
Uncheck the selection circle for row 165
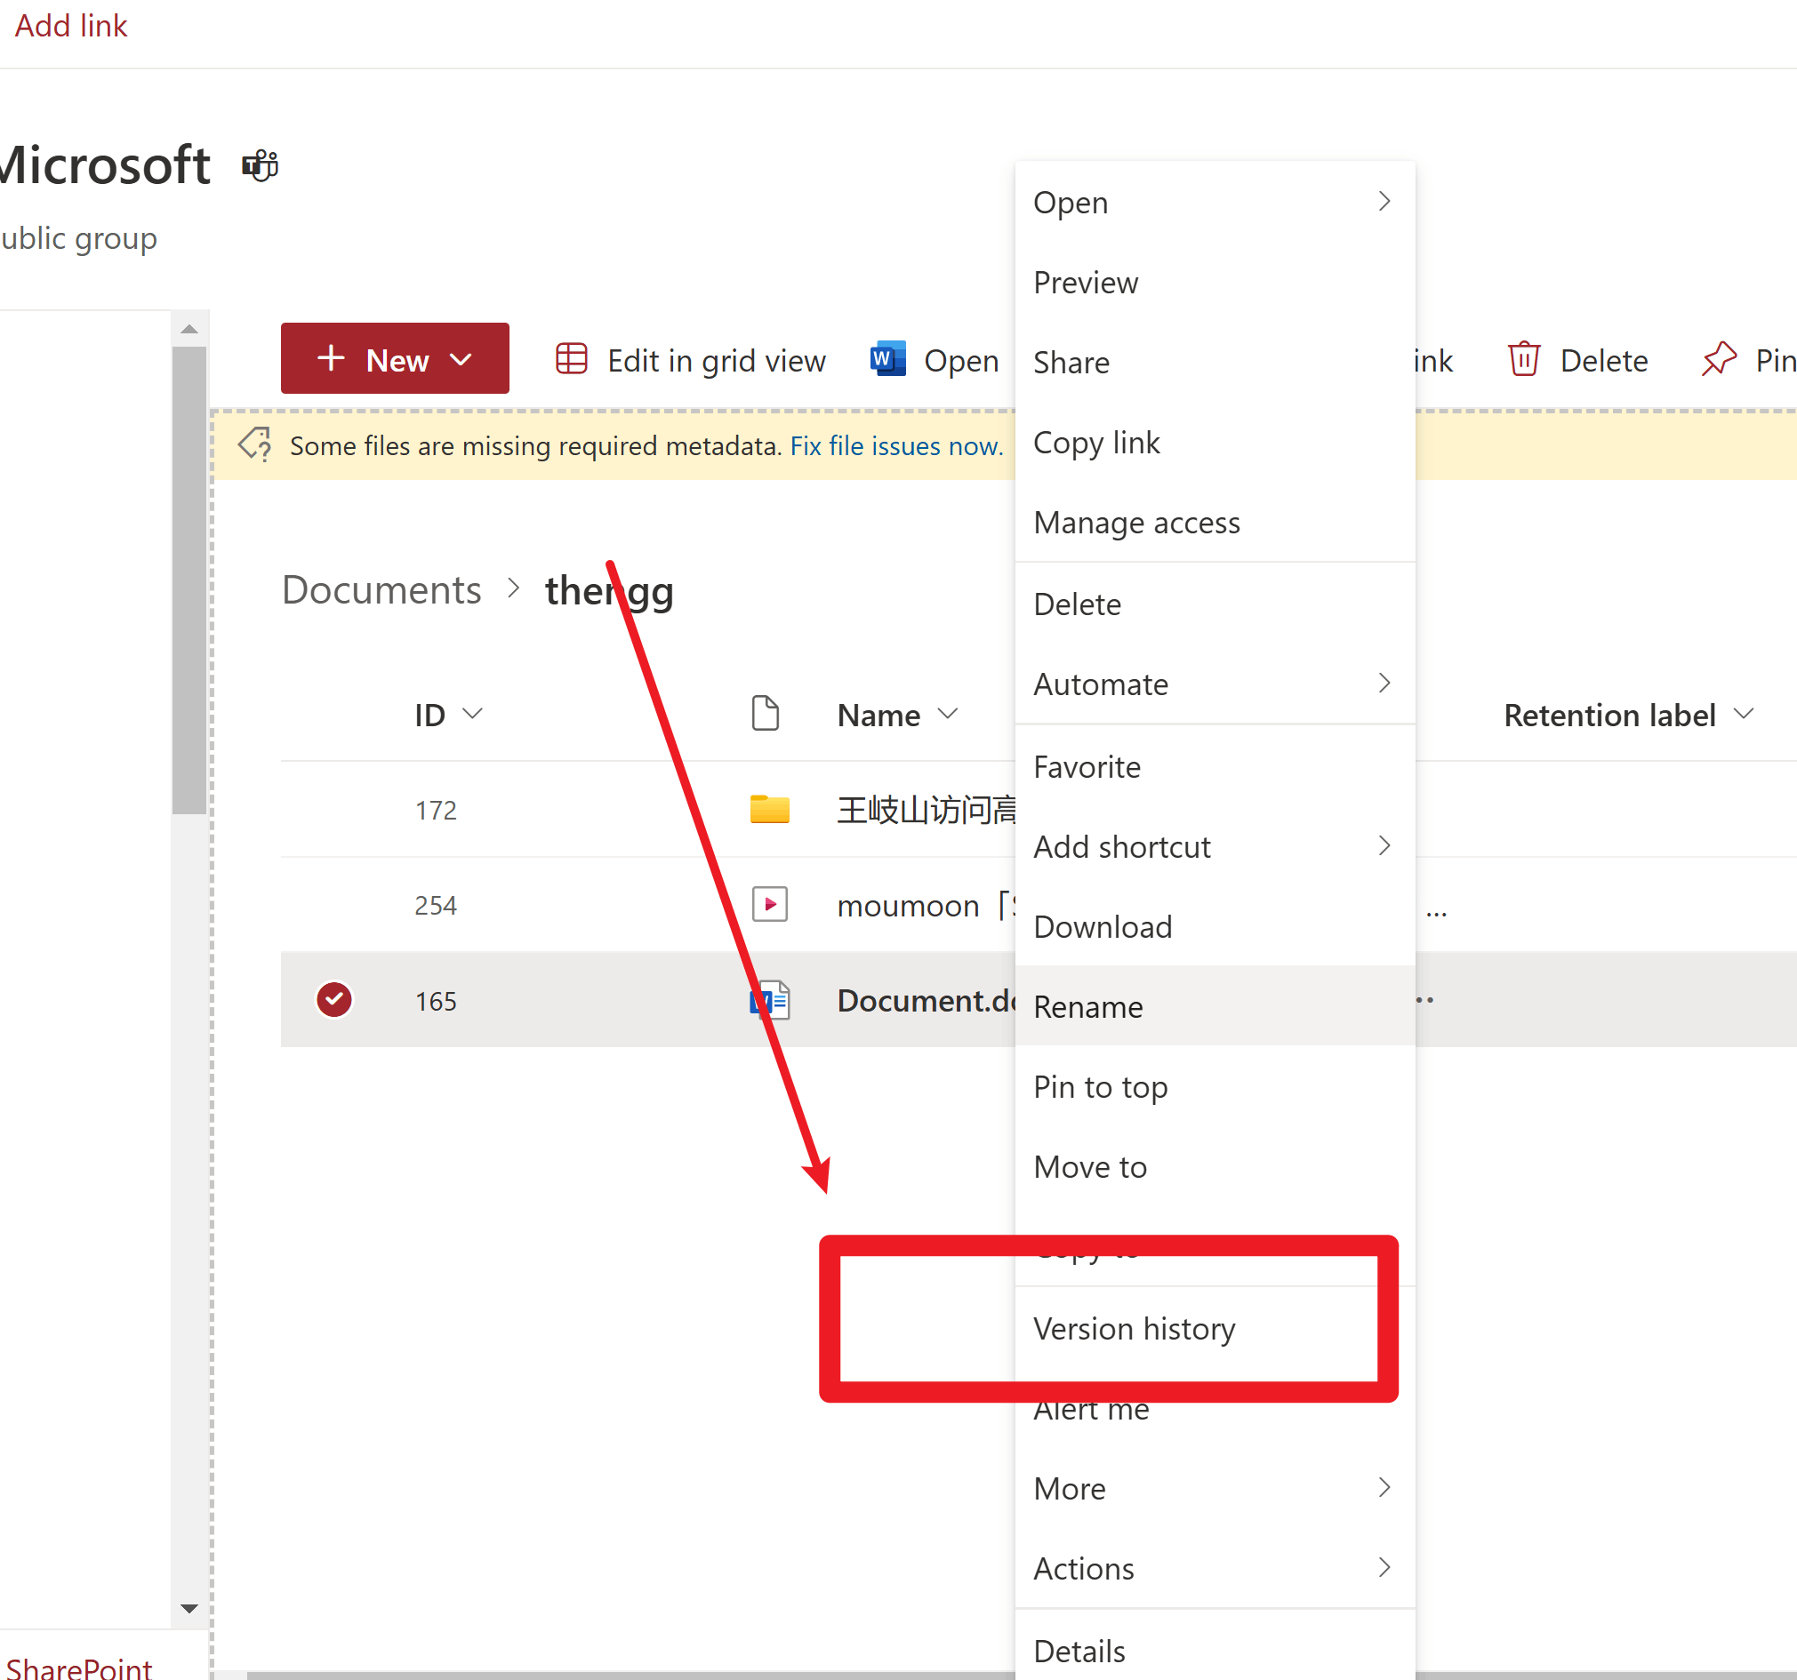(334, 999)
